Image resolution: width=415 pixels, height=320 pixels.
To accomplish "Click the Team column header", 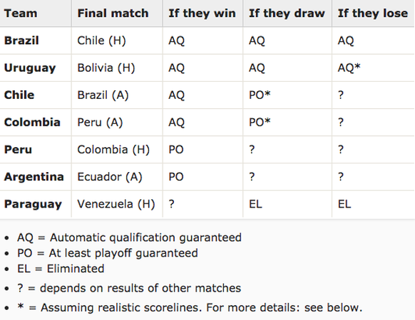I will point(21,14).
